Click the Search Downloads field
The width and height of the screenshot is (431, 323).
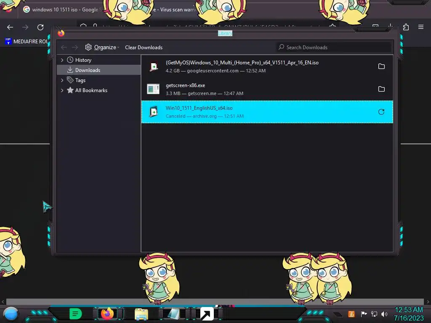pyautogui.click(x=333, y=47)
